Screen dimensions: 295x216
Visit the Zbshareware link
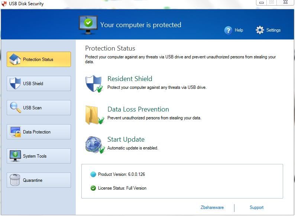212,207
